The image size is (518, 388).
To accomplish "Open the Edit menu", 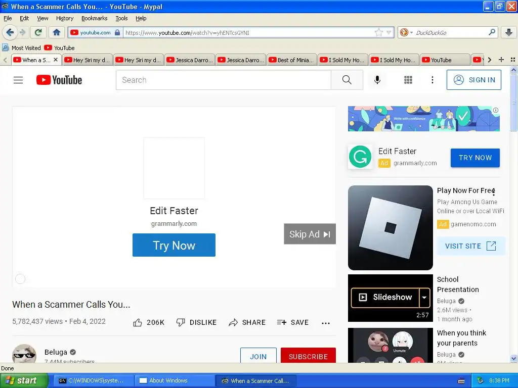I will point(24,18).
